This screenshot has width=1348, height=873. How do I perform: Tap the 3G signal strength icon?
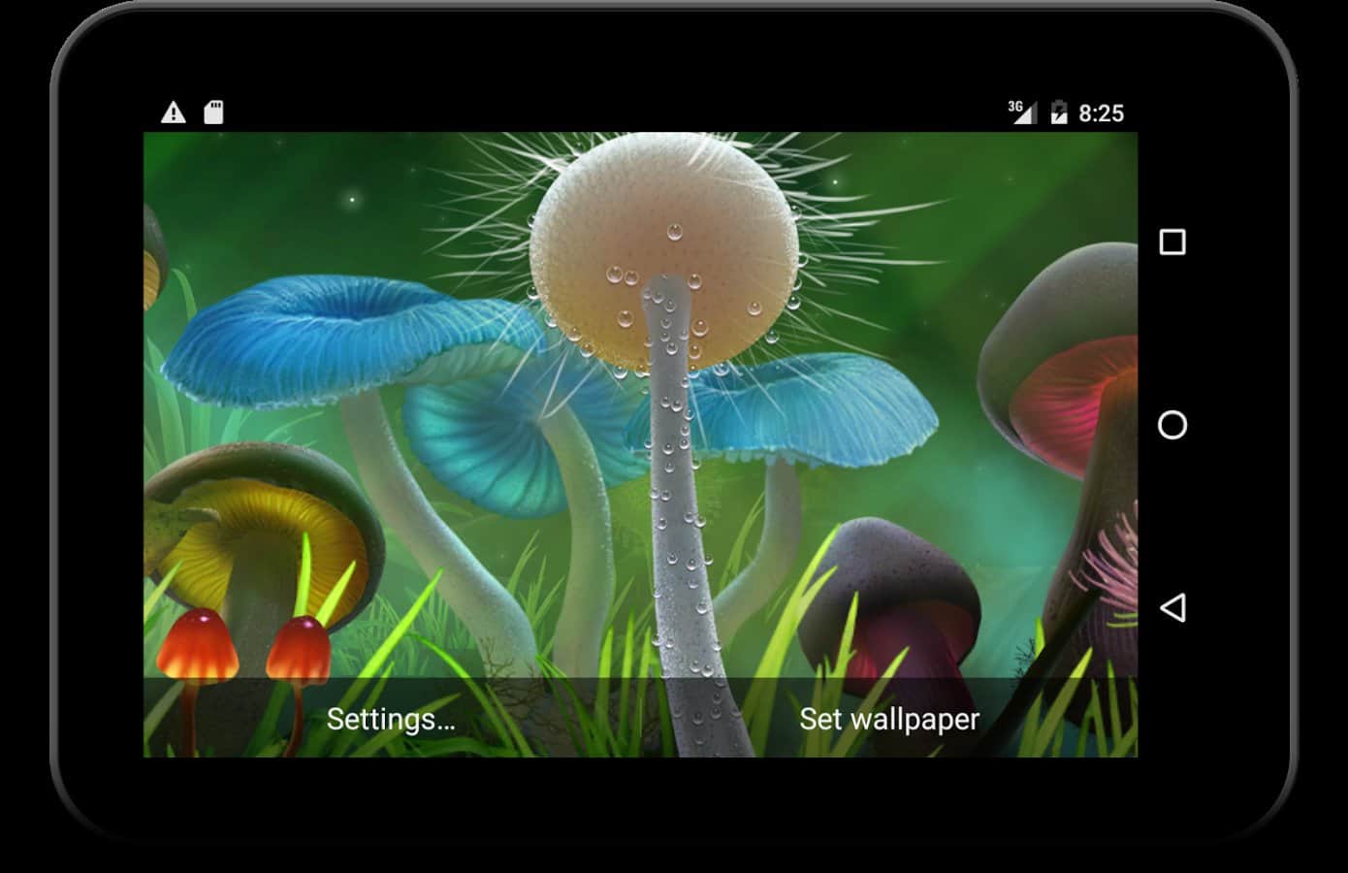pyautogui.click(x=1021, y=112)
